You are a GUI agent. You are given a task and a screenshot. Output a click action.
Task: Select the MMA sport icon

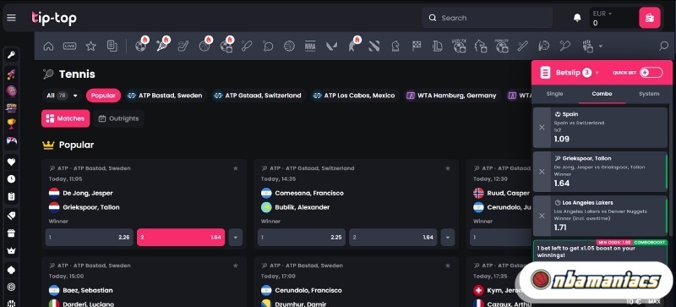pos(310,47)
